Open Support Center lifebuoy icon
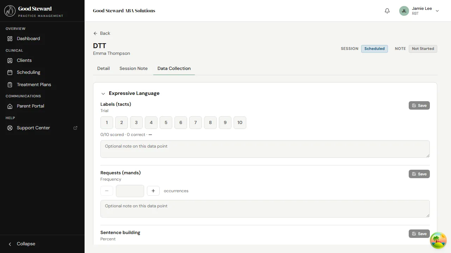This screenshot has width=451, height=253. point(10,128)
